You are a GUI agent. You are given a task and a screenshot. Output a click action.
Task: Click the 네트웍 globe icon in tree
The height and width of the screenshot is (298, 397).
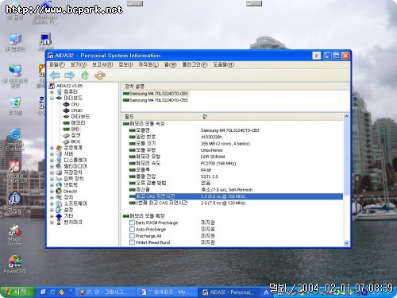point(59,185)
